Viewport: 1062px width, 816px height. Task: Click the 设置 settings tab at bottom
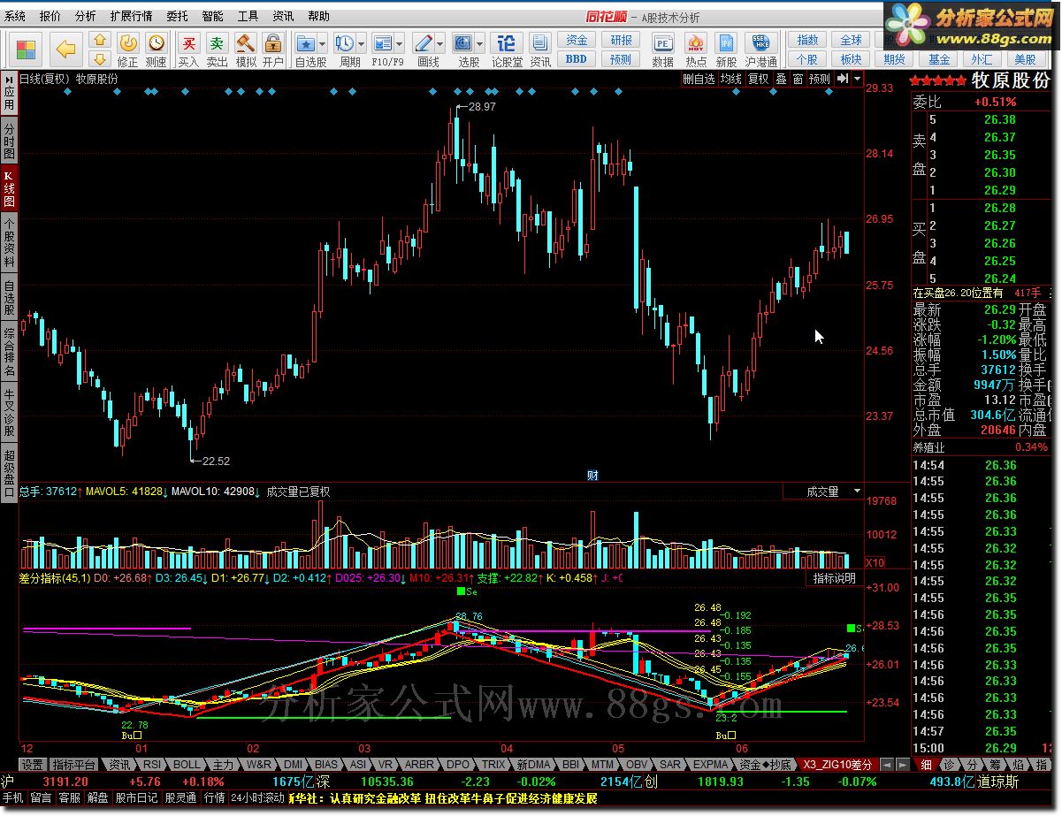tap(33, 764)
